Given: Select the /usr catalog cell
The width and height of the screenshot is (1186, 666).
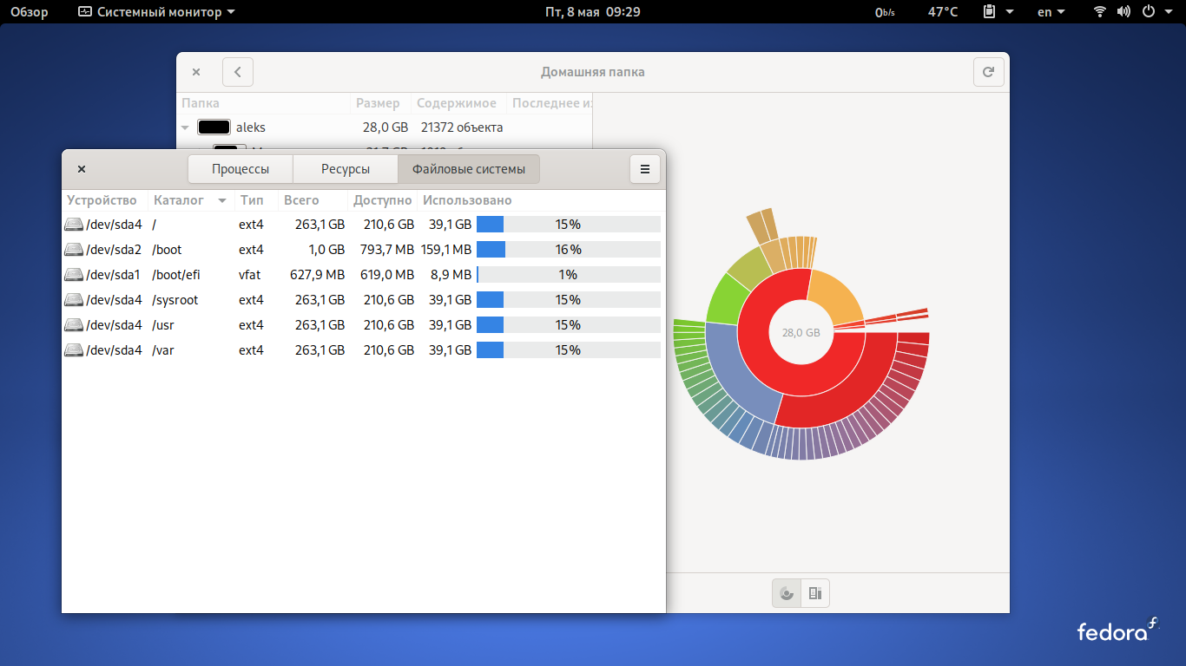Looking at the screenshot, I should [163, 325].
